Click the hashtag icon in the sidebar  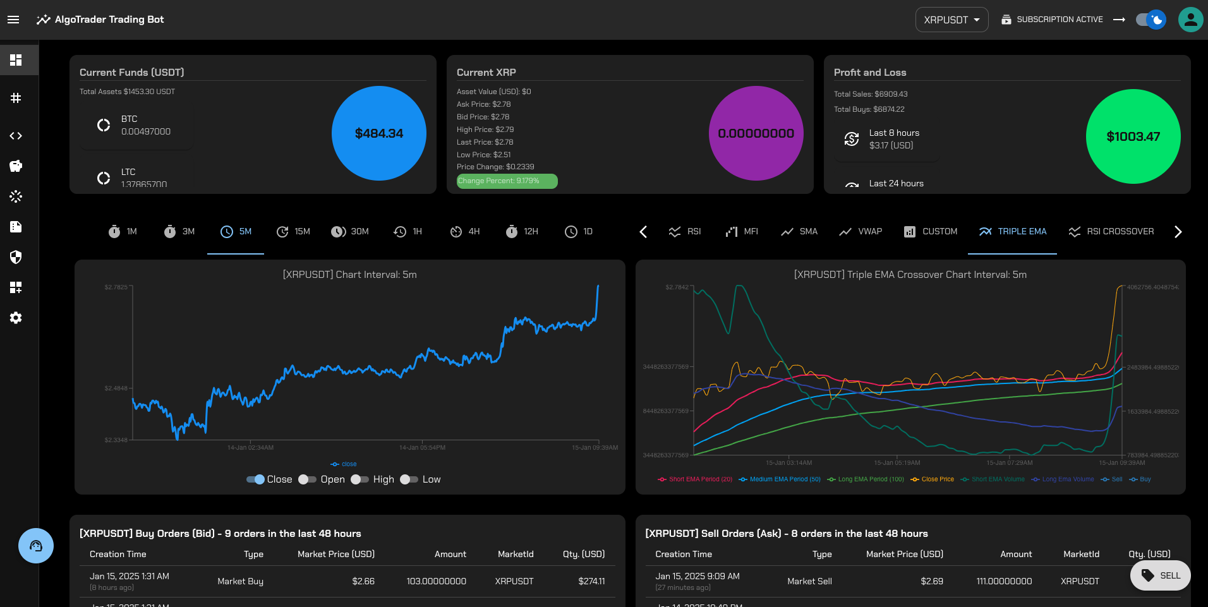16,99
